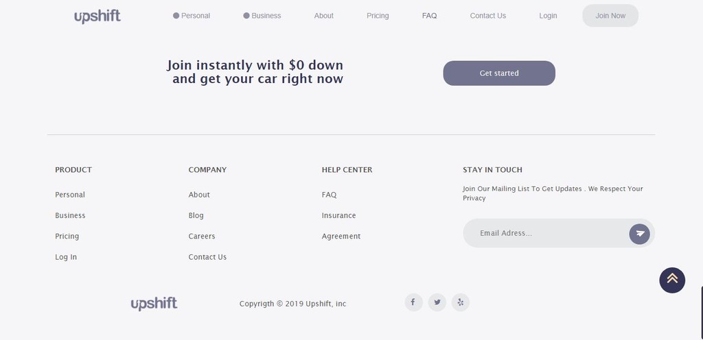Open the Twitter social icon
703x340 pixels.
(x=437, y=302)
